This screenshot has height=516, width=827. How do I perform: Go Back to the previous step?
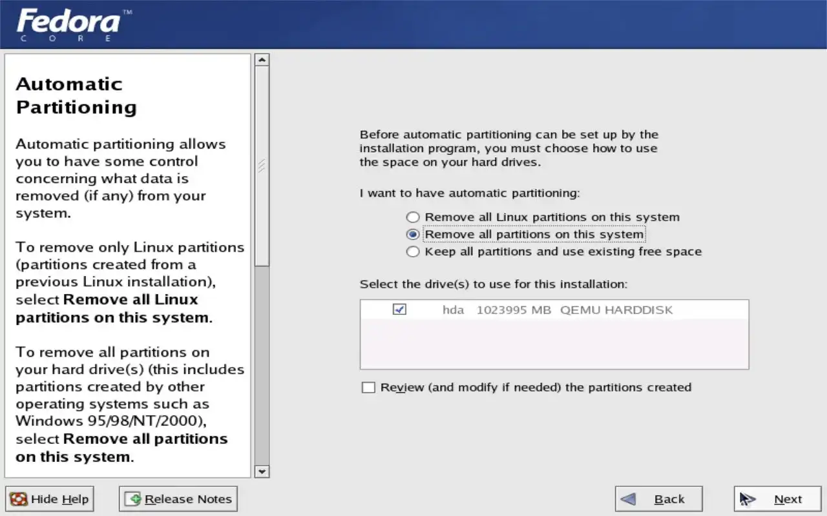tap(658, 499)
